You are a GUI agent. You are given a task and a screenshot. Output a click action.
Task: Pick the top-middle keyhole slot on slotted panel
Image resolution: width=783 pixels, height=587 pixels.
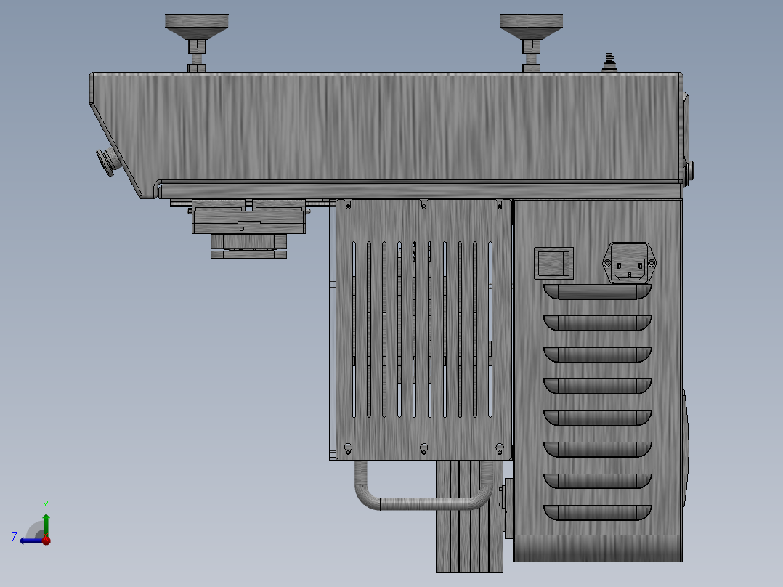point(424,204)
